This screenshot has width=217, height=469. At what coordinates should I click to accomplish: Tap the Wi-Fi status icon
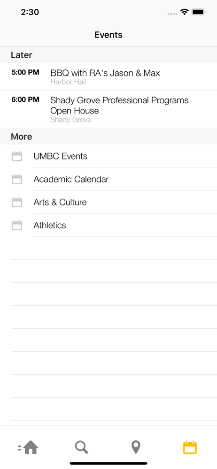coord(184,12)
